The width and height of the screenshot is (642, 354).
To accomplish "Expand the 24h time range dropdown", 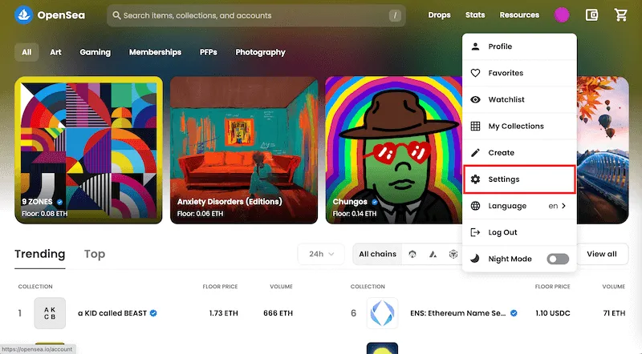I will point(321,254).
